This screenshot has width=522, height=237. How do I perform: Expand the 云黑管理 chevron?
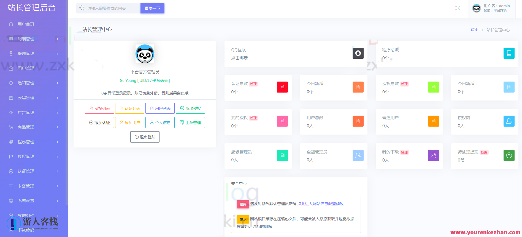click(x=57, y=98)
